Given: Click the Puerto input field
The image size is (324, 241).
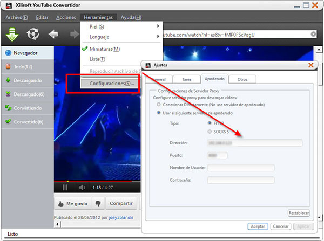Looking at the screenshot, I should (217, 155).
